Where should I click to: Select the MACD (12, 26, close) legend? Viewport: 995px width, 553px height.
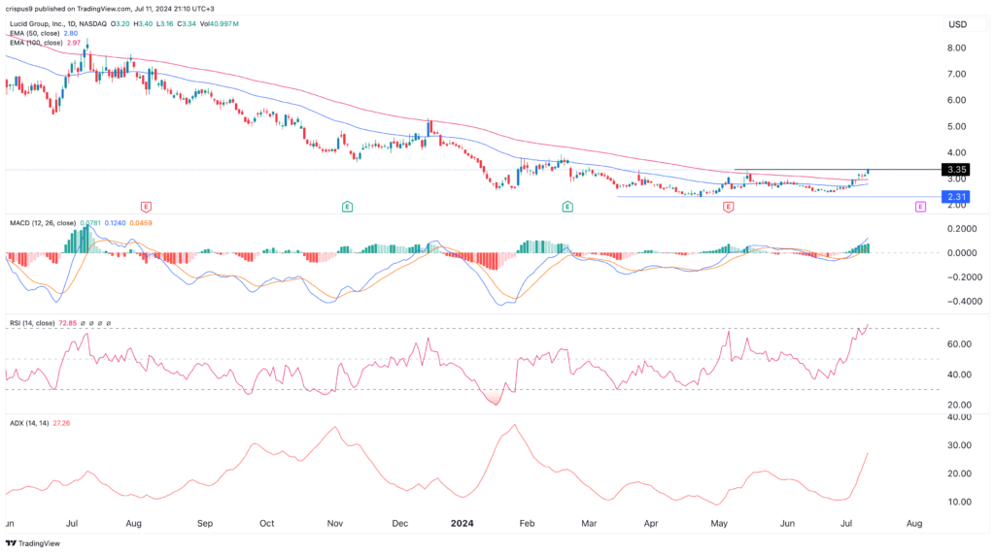click(43, 223)
